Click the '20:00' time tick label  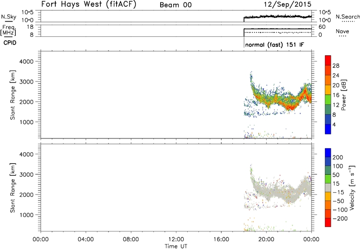pos(266,240)
